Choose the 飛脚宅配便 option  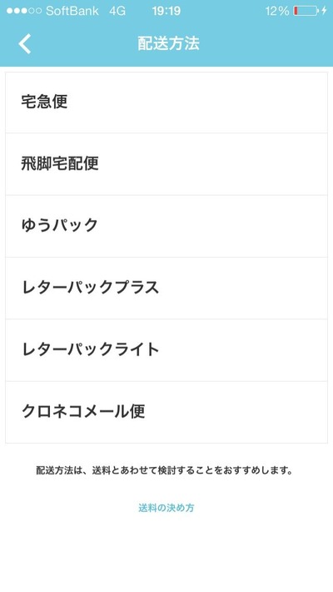(x=166, y=164)
